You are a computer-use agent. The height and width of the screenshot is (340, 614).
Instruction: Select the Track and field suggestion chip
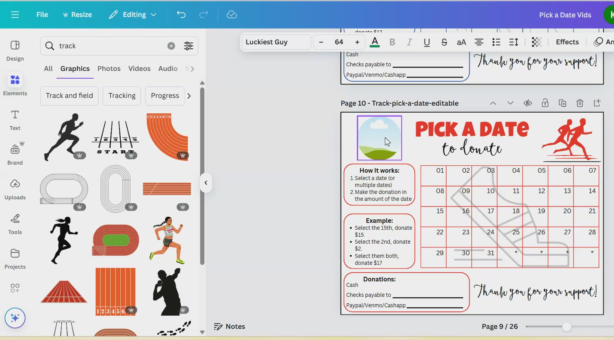(69, 96)
